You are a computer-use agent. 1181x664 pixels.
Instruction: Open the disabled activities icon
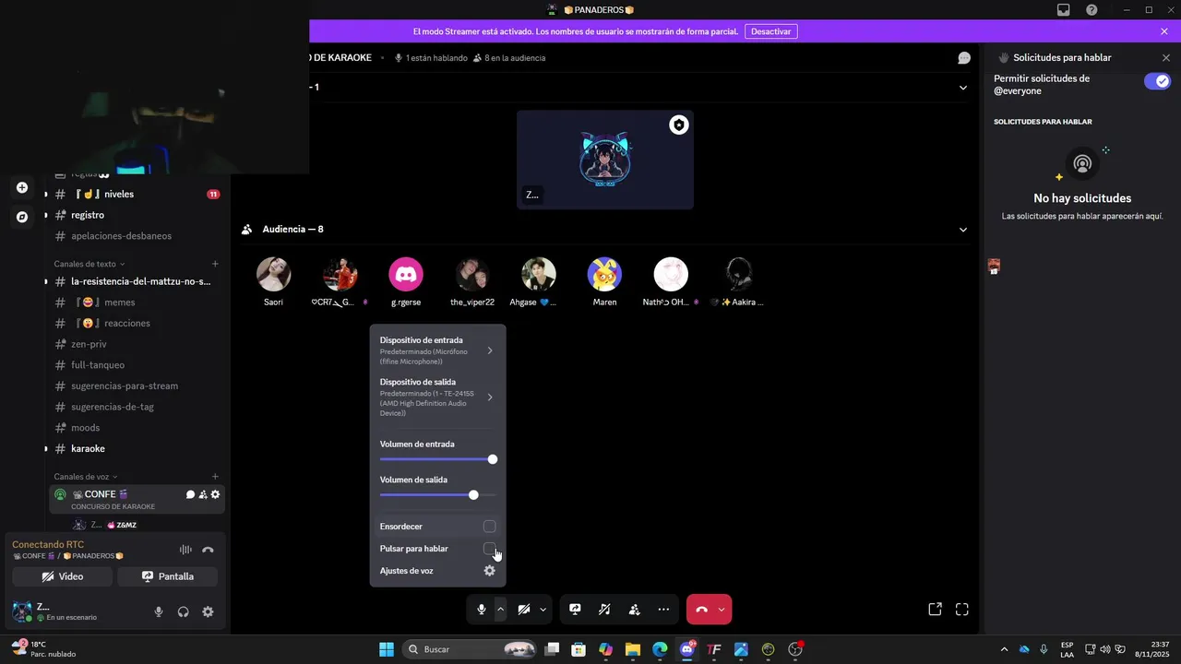[x=604, y=610]
